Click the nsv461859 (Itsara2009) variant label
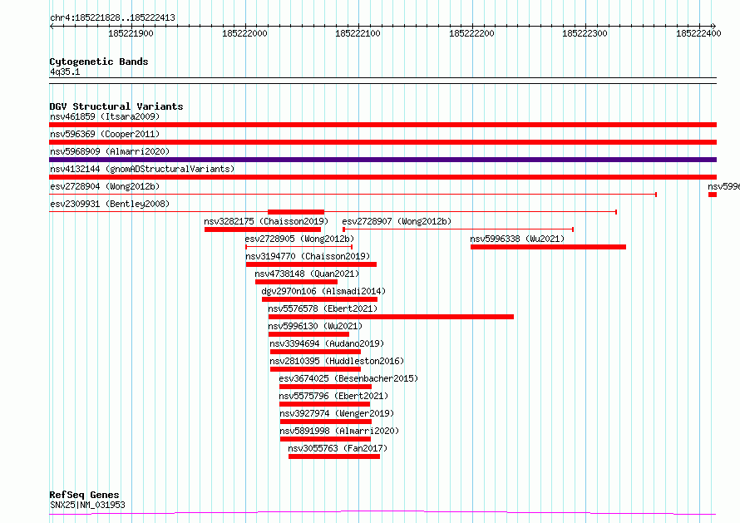Image resolution: width=740 pixels, height=523 pixels. [104, 116]
